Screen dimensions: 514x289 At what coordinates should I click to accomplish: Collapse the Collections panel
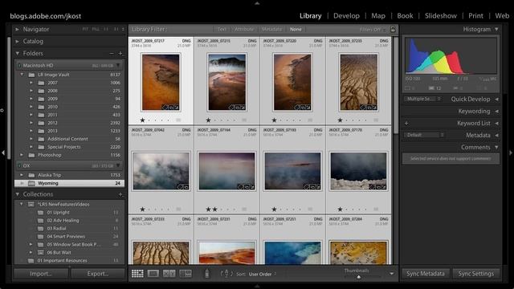click(x=17, y=194)
